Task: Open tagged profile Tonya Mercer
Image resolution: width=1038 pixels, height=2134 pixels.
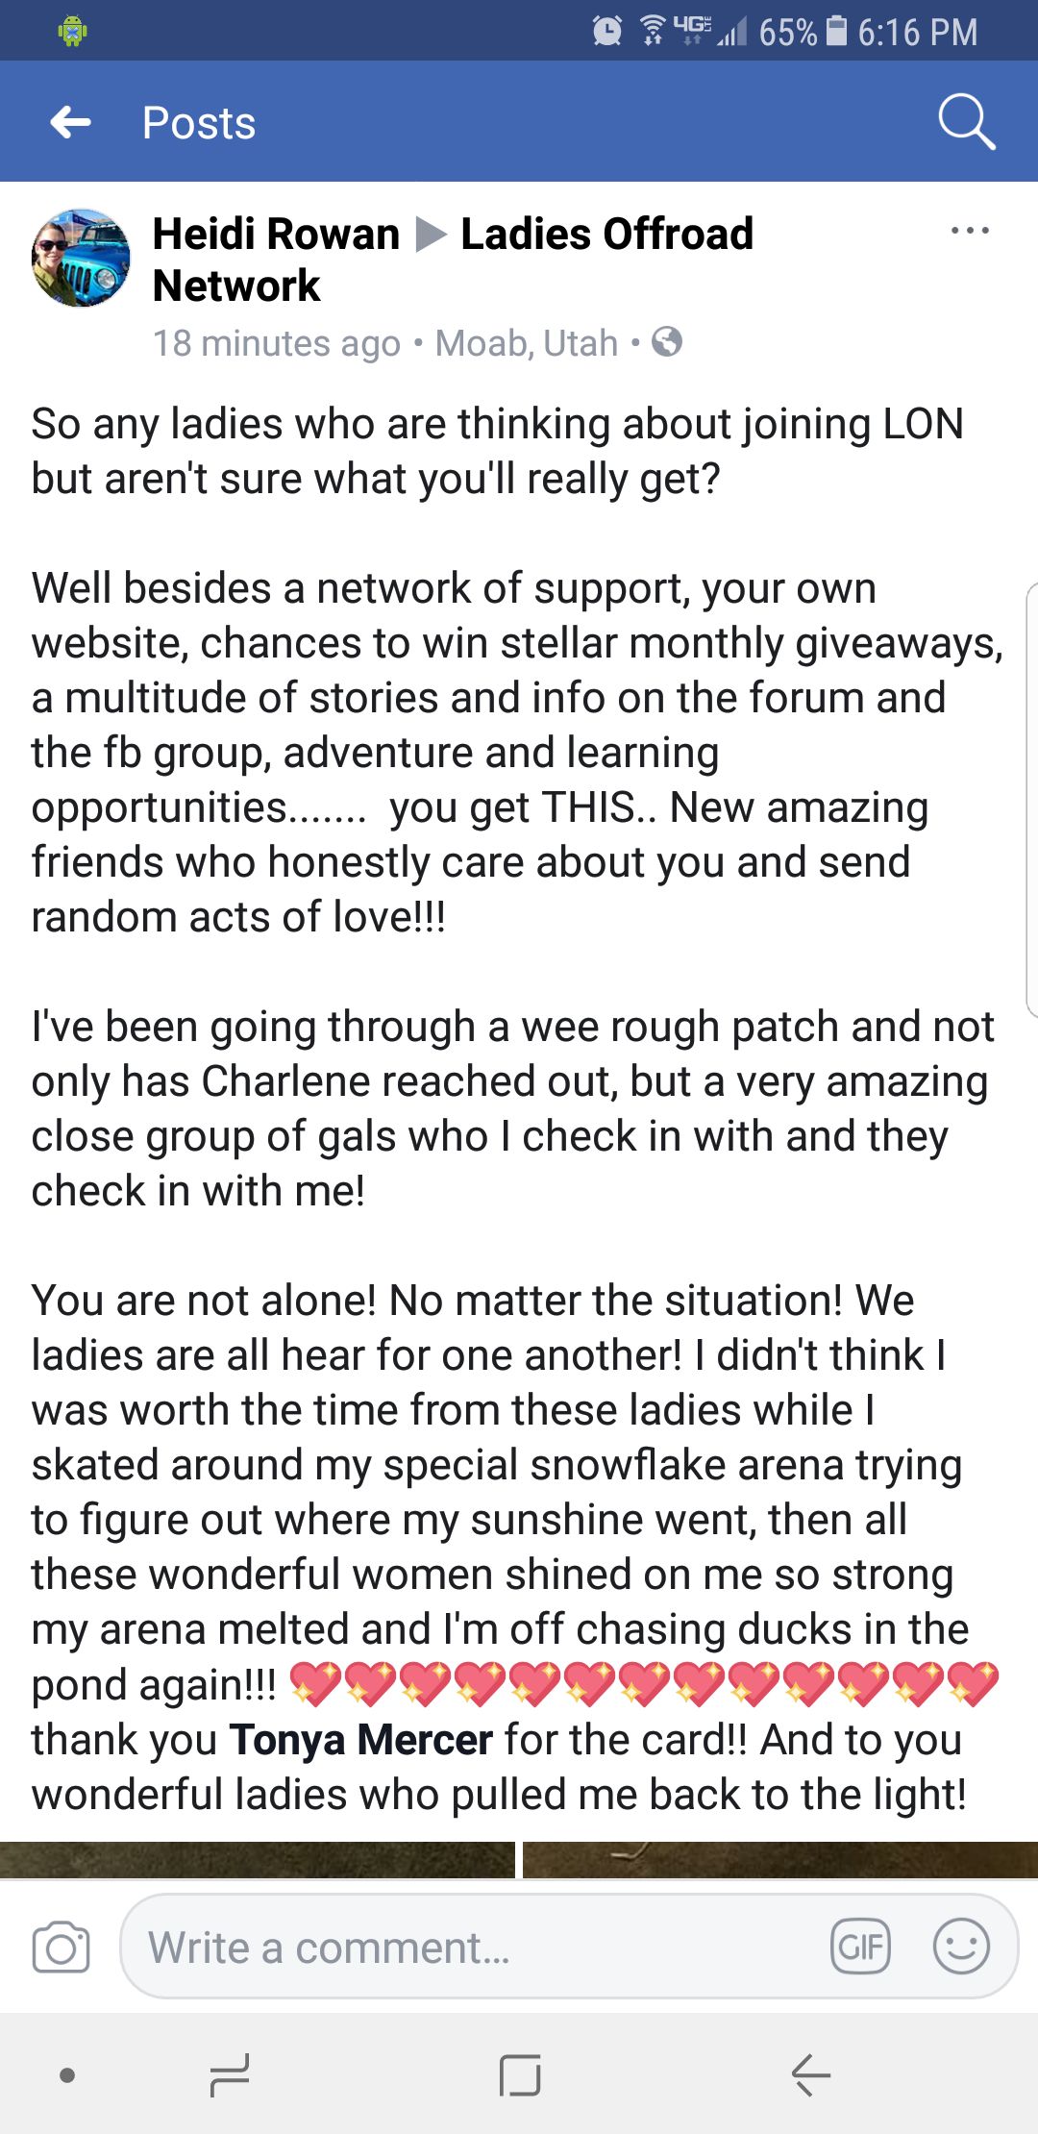Action: tap(360, 1740)
